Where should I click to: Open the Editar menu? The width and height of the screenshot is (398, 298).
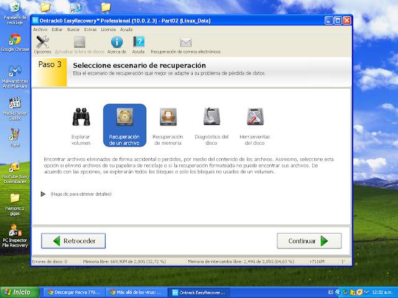pos(57,29)
